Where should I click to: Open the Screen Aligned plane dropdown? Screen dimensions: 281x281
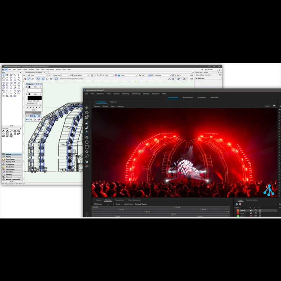pyautogui.click(x=81, y=76)
